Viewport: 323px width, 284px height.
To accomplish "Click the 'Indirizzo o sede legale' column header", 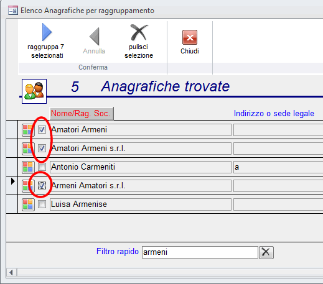I will pyautogui.click(x=274, y=113).
